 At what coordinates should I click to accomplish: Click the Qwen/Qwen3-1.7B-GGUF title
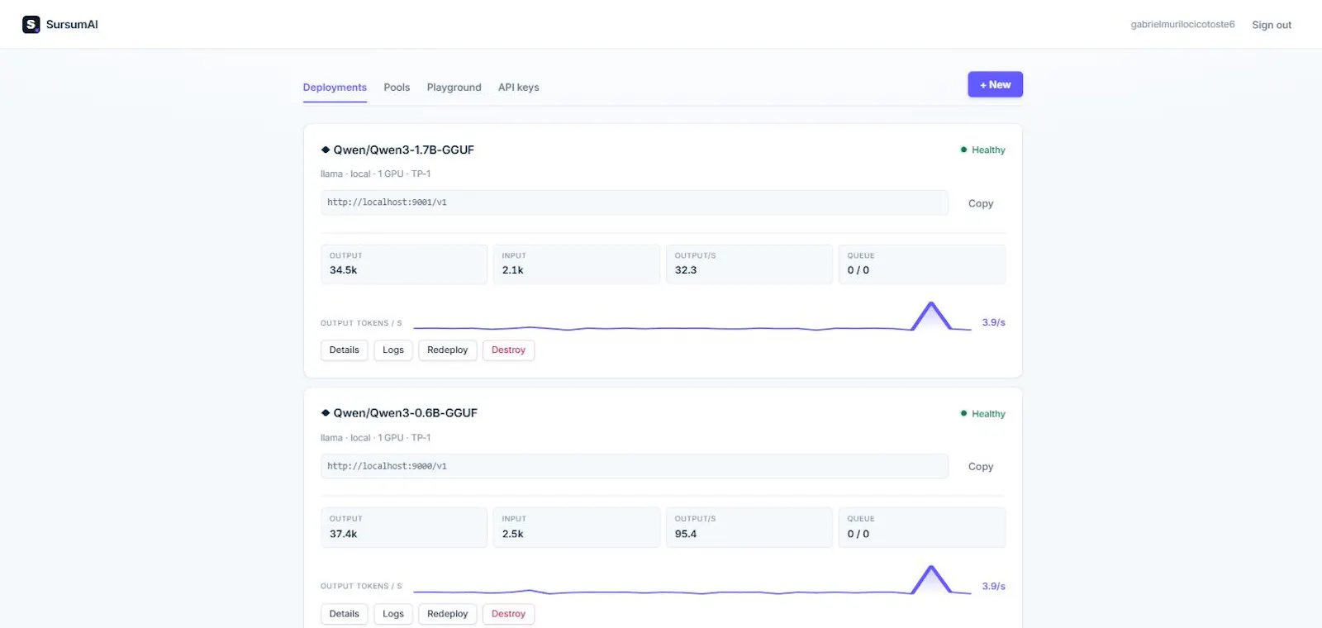pyautogui.click(x=403, y=150)
